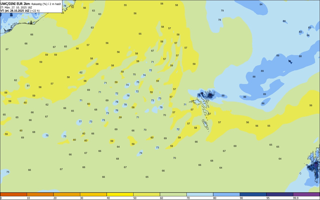Click the '99.9' legend tick label
Image resolution: width=320 pixels, height=200 pixels.
(x=295, y=198)
